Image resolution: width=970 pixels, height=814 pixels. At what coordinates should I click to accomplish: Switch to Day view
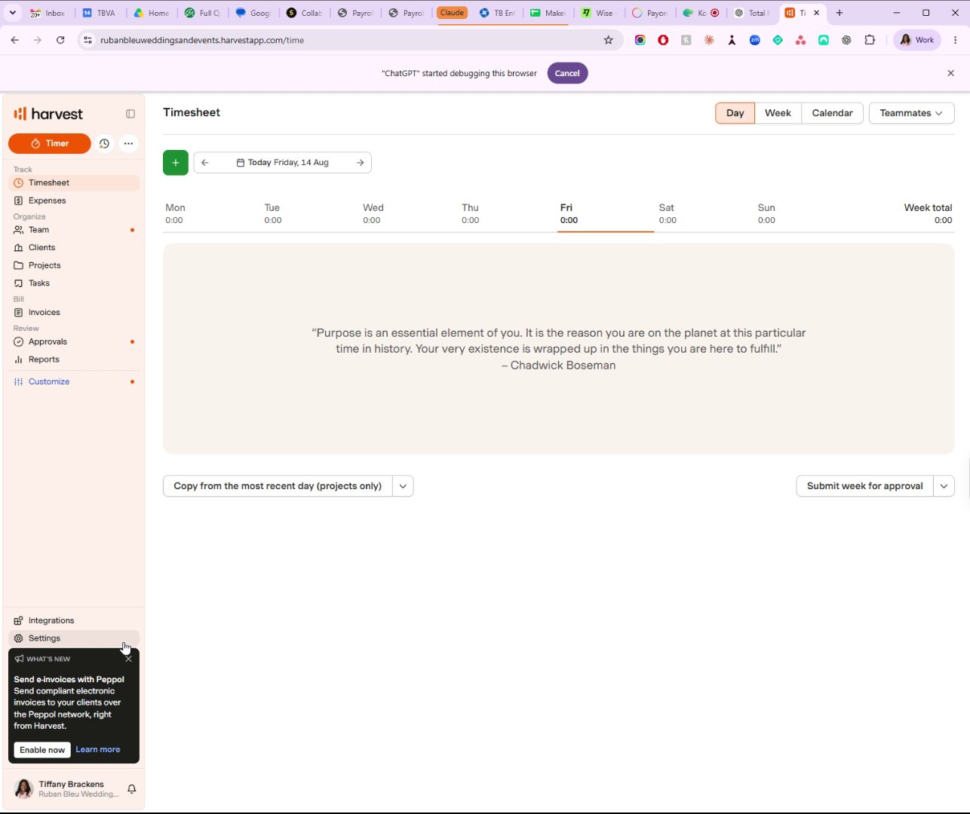735,113
